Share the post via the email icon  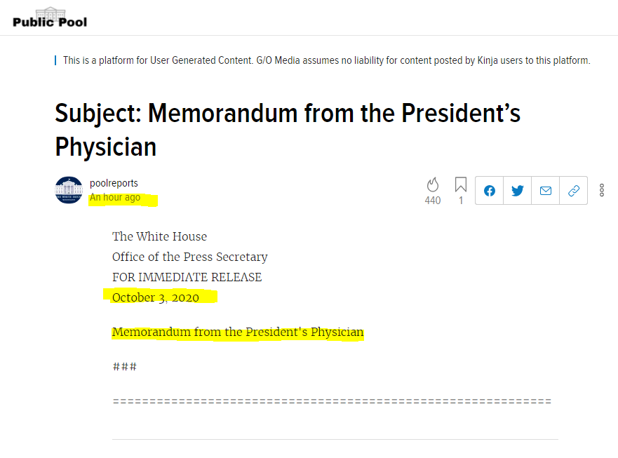(546, 190)
